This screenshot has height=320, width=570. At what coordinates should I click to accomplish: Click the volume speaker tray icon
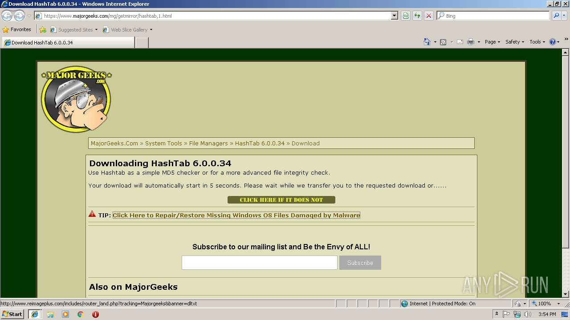pyautogui.click(x=528, y=314)
